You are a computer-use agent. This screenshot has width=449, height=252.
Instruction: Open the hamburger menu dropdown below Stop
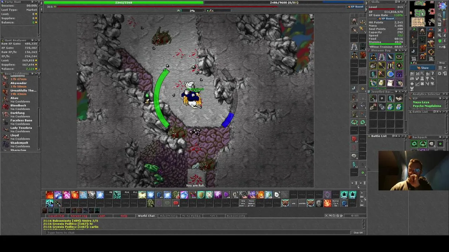pyautogui.click(x=442, y=68)
